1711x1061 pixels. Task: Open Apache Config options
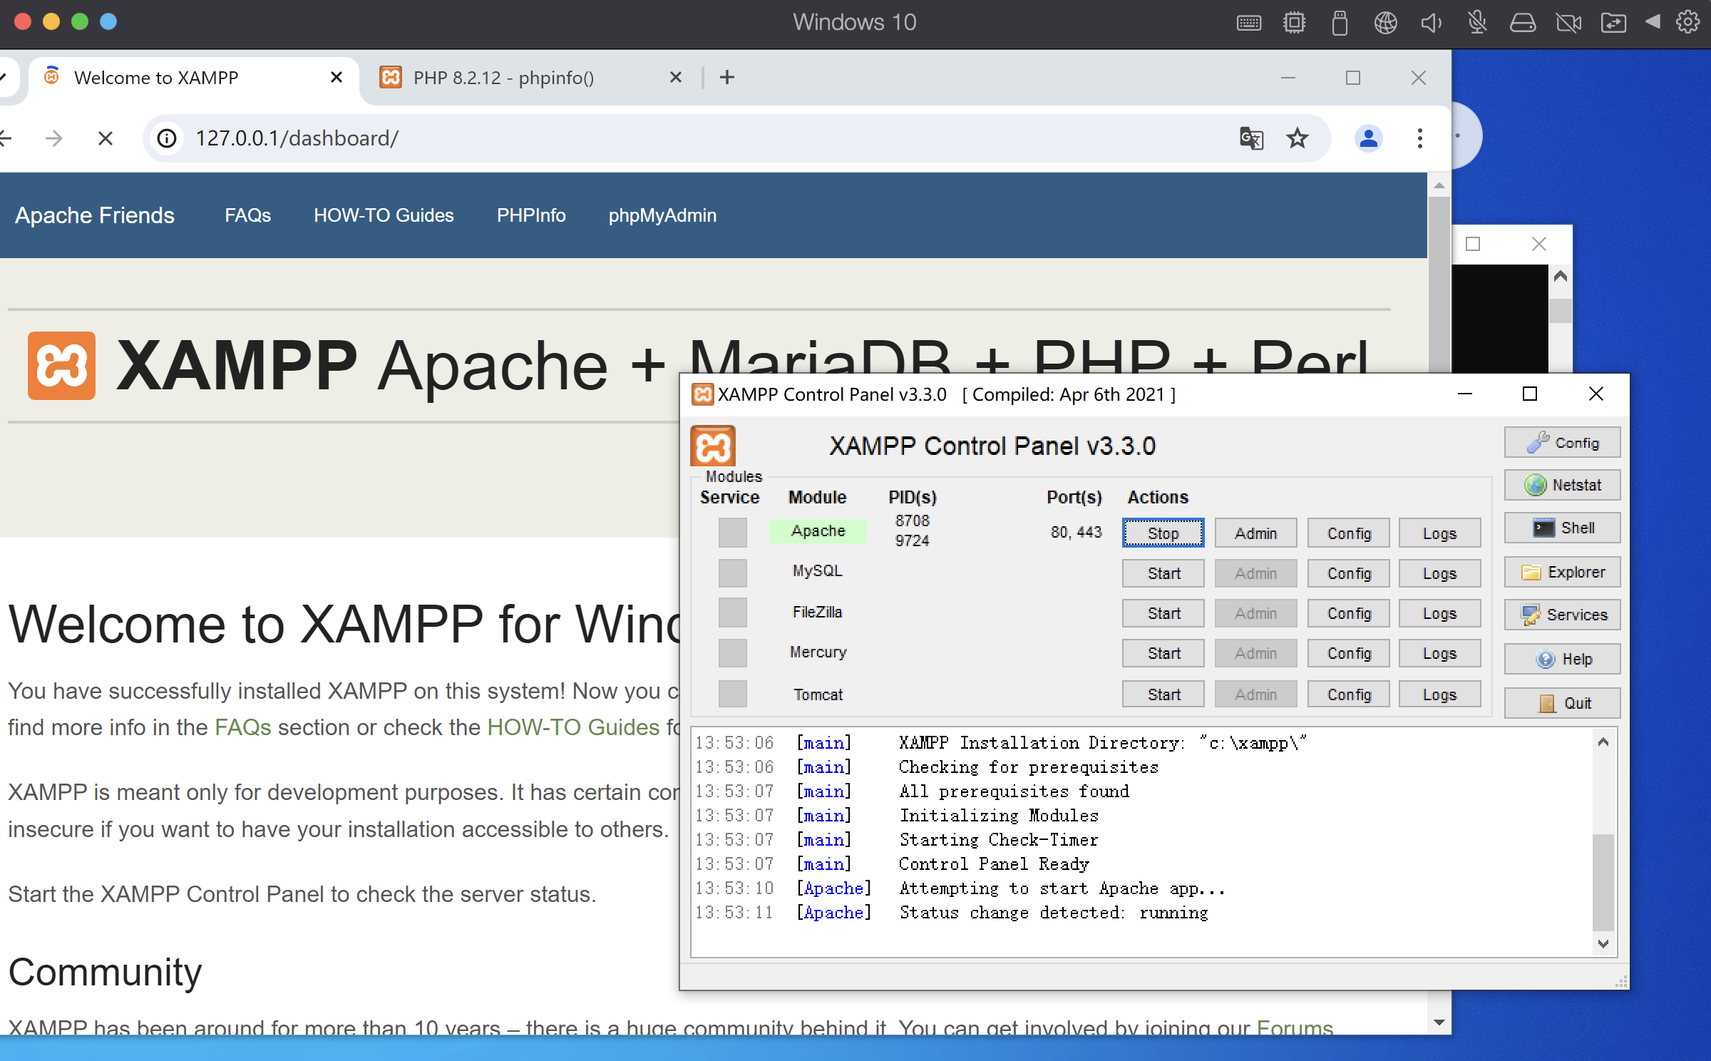pos(1348,533)
